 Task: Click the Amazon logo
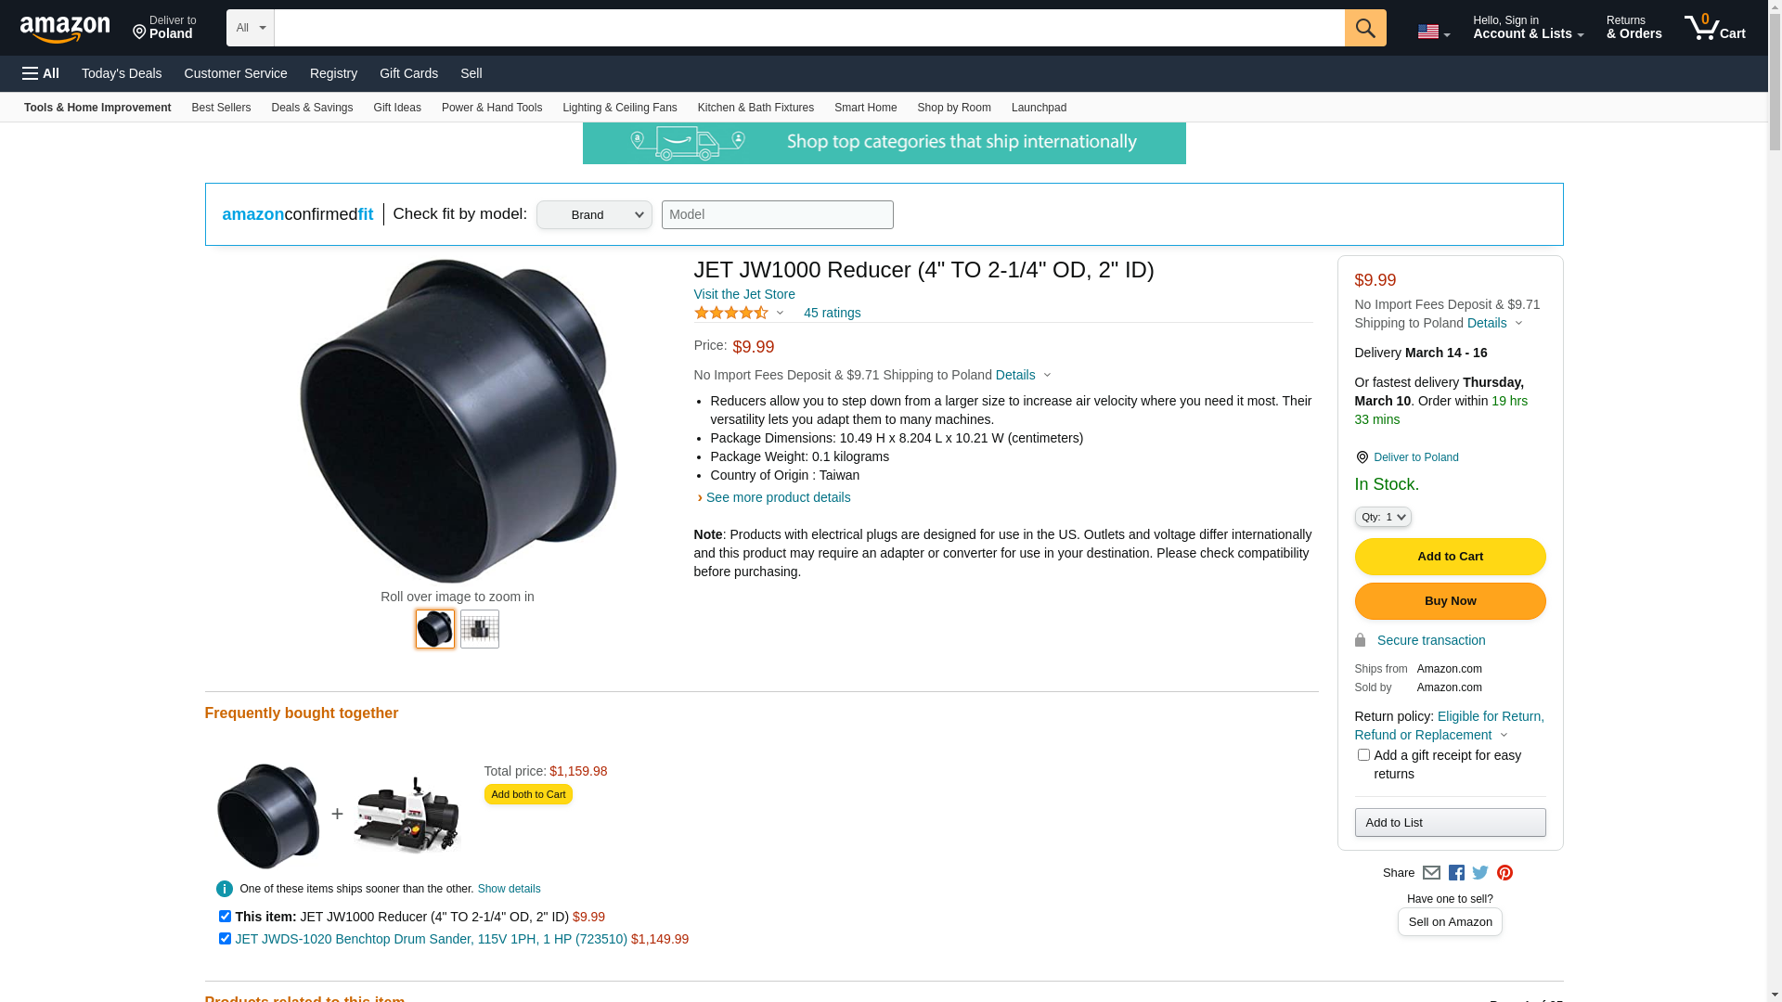[65, 29]
